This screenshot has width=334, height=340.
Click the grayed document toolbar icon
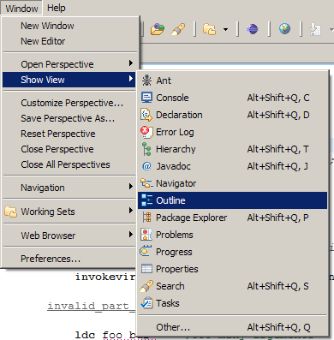point(315,29)
